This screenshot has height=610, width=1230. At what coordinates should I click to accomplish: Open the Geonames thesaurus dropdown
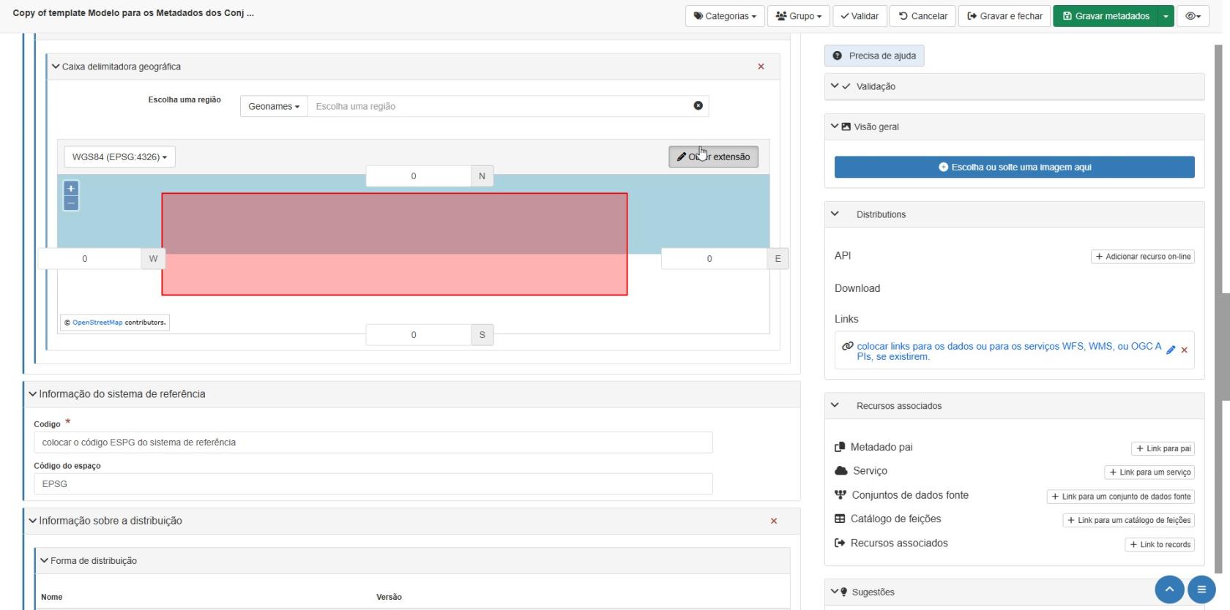[274, 107]
